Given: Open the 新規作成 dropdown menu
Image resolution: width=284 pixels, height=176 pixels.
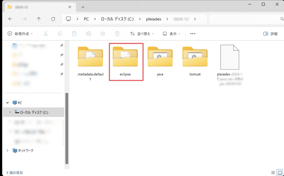Looking at the screenshot, I should [20, 34].
